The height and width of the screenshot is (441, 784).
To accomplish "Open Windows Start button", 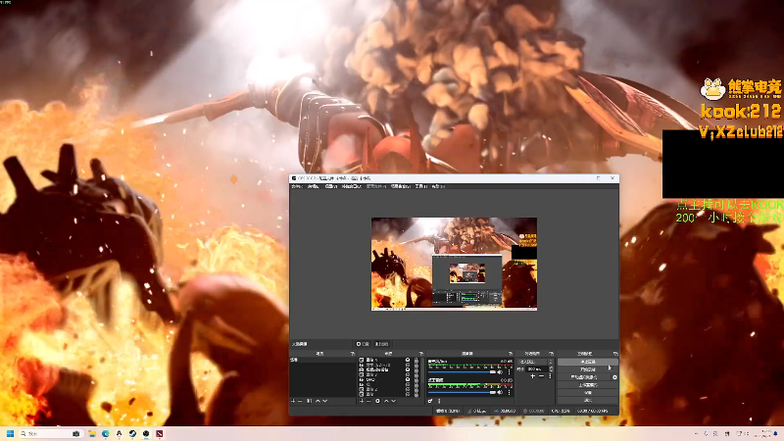I will pos(10,433).
